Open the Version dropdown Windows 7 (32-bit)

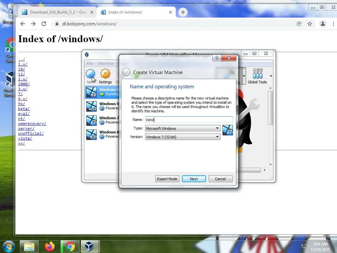[182, 137]
